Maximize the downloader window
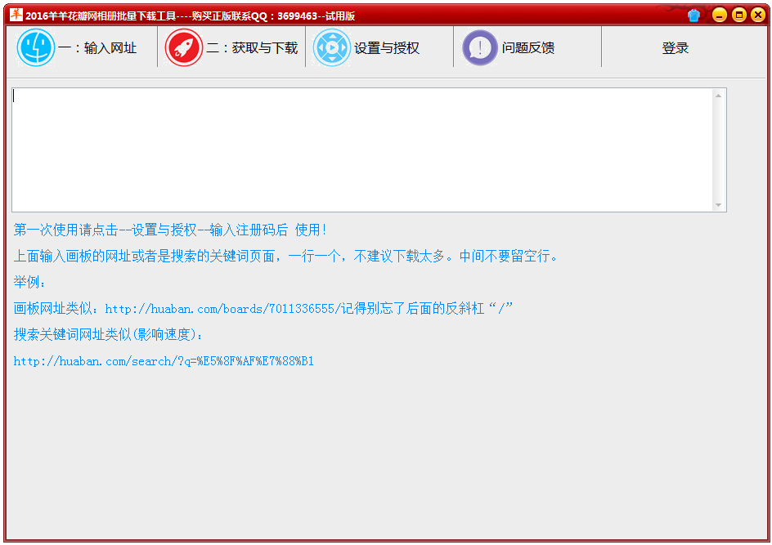Viewport: 772px width, 545px height. pos(738,14)
